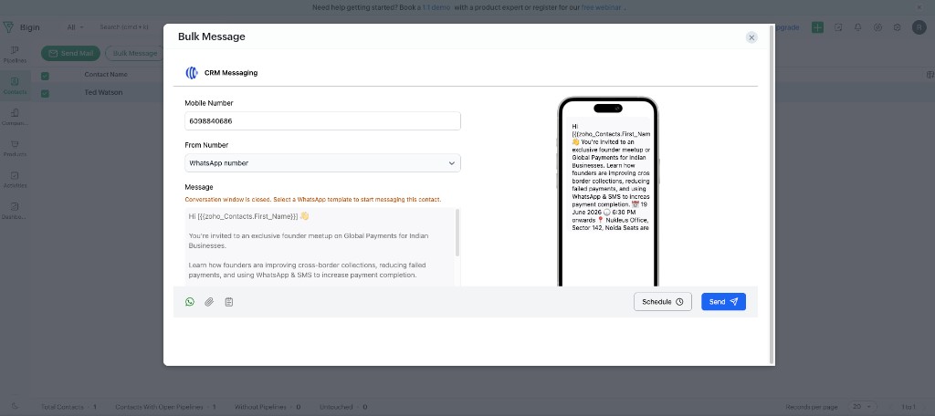This screenshot has width=935, height=416.
Task: Click Untouched footer text
Action: point(343,407)
